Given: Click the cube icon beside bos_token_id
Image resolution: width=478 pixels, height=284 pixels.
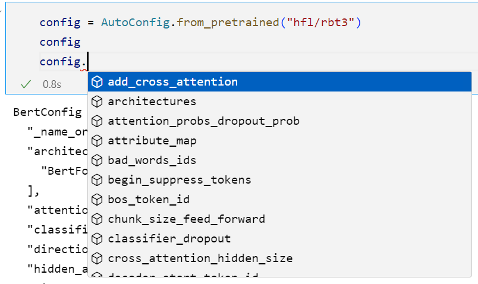Looking at the screenshot, I should click(97, 200).
